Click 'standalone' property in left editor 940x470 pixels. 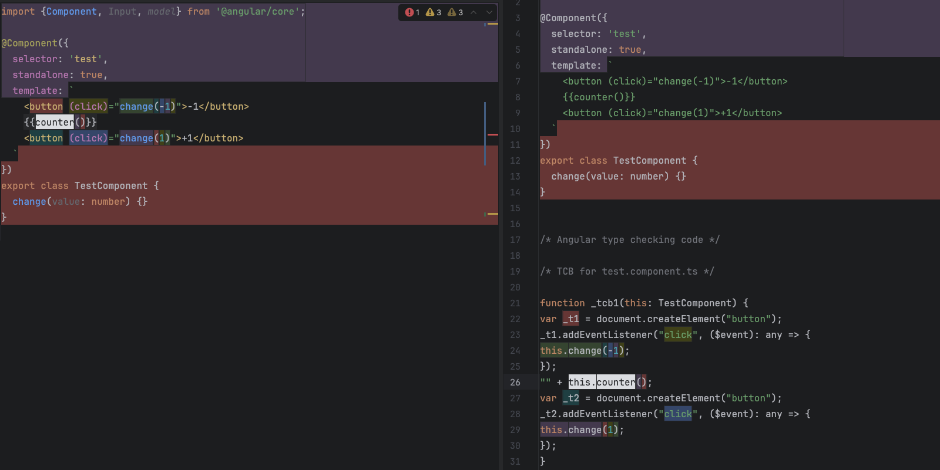pyautogui.click(x=41, y=75)
